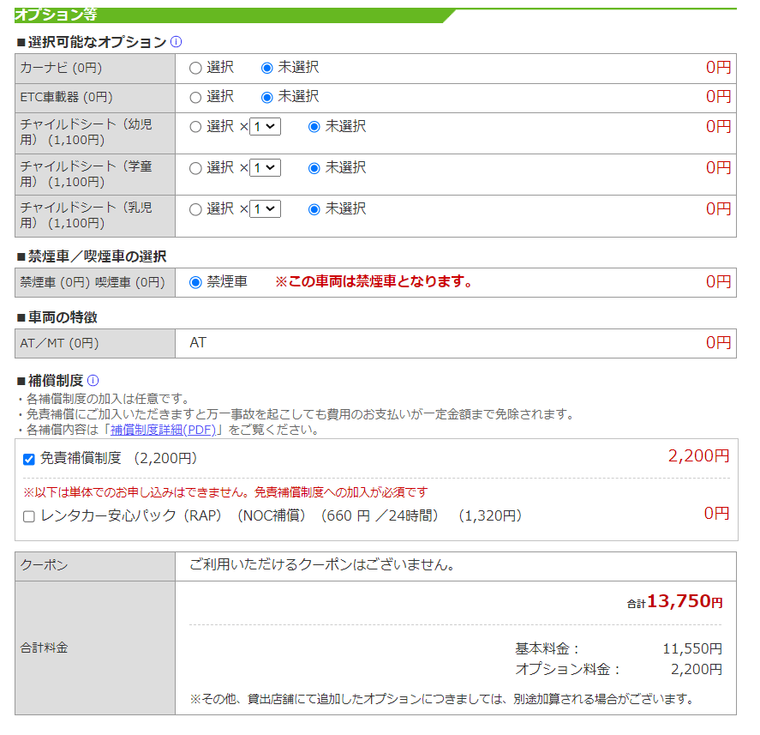
Task: Open info icon beside 補償制度 heading
Action: pyautogui.click(x=93, y=380)
